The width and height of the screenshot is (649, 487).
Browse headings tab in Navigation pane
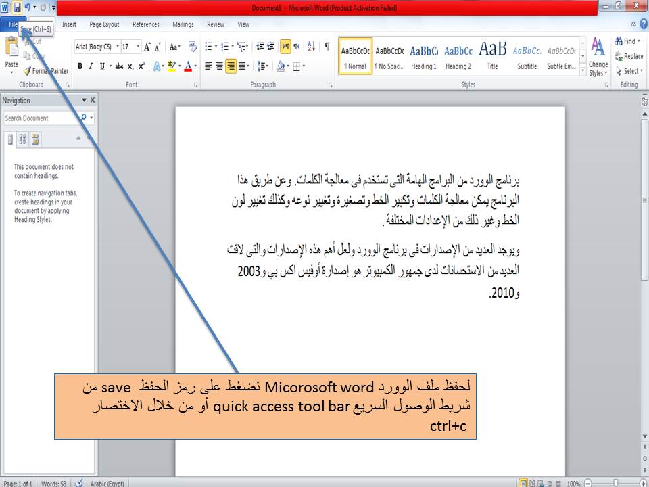tap(10, 139)
